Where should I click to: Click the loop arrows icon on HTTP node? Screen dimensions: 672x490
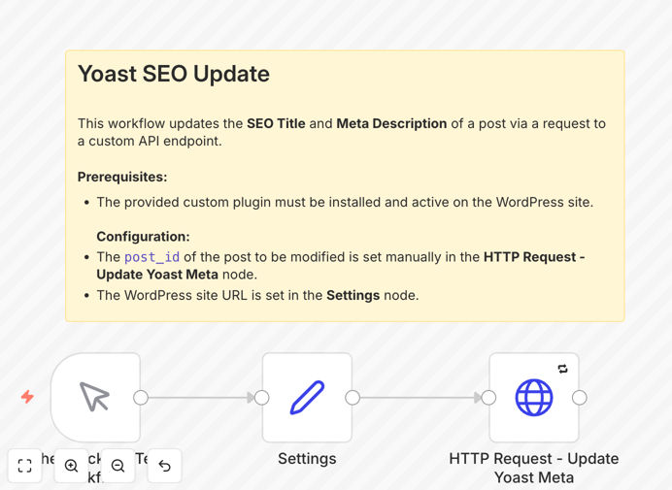click(562, 369)
